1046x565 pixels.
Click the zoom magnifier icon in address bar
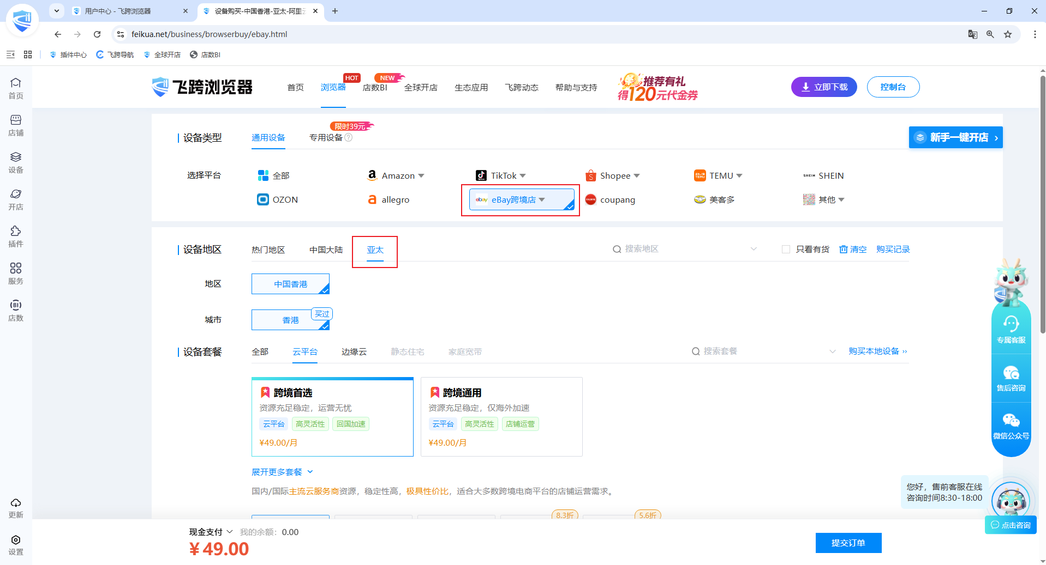(990, 34)
